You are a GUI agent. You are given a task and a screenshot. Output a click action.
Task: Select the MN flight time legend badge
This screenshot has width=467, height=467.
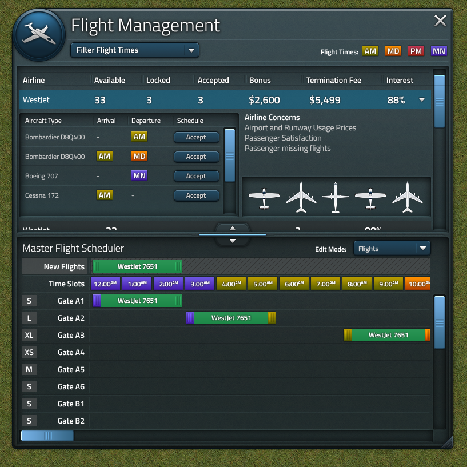tap(439, 51)
